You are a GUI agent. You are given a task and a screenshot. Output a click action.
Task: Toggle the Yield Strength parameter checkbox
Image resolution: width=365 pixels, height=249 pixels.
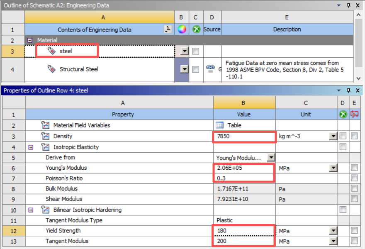click(354, 230)
